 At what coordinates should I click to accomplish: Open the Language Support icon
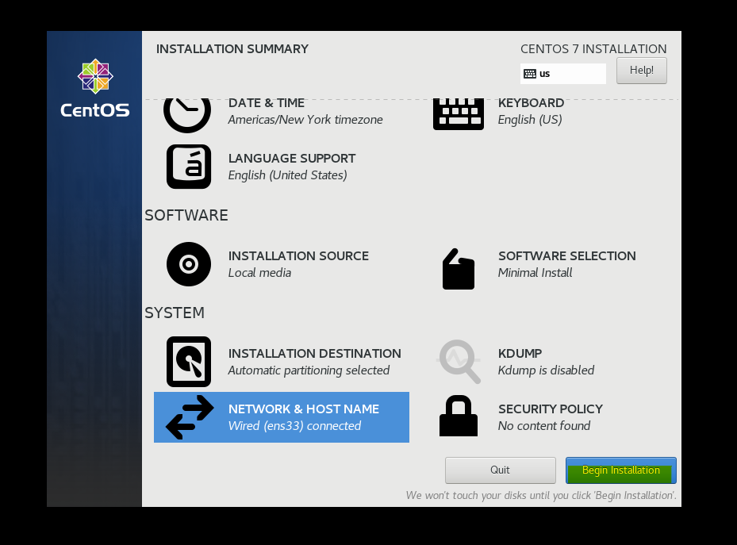point(189,167)
